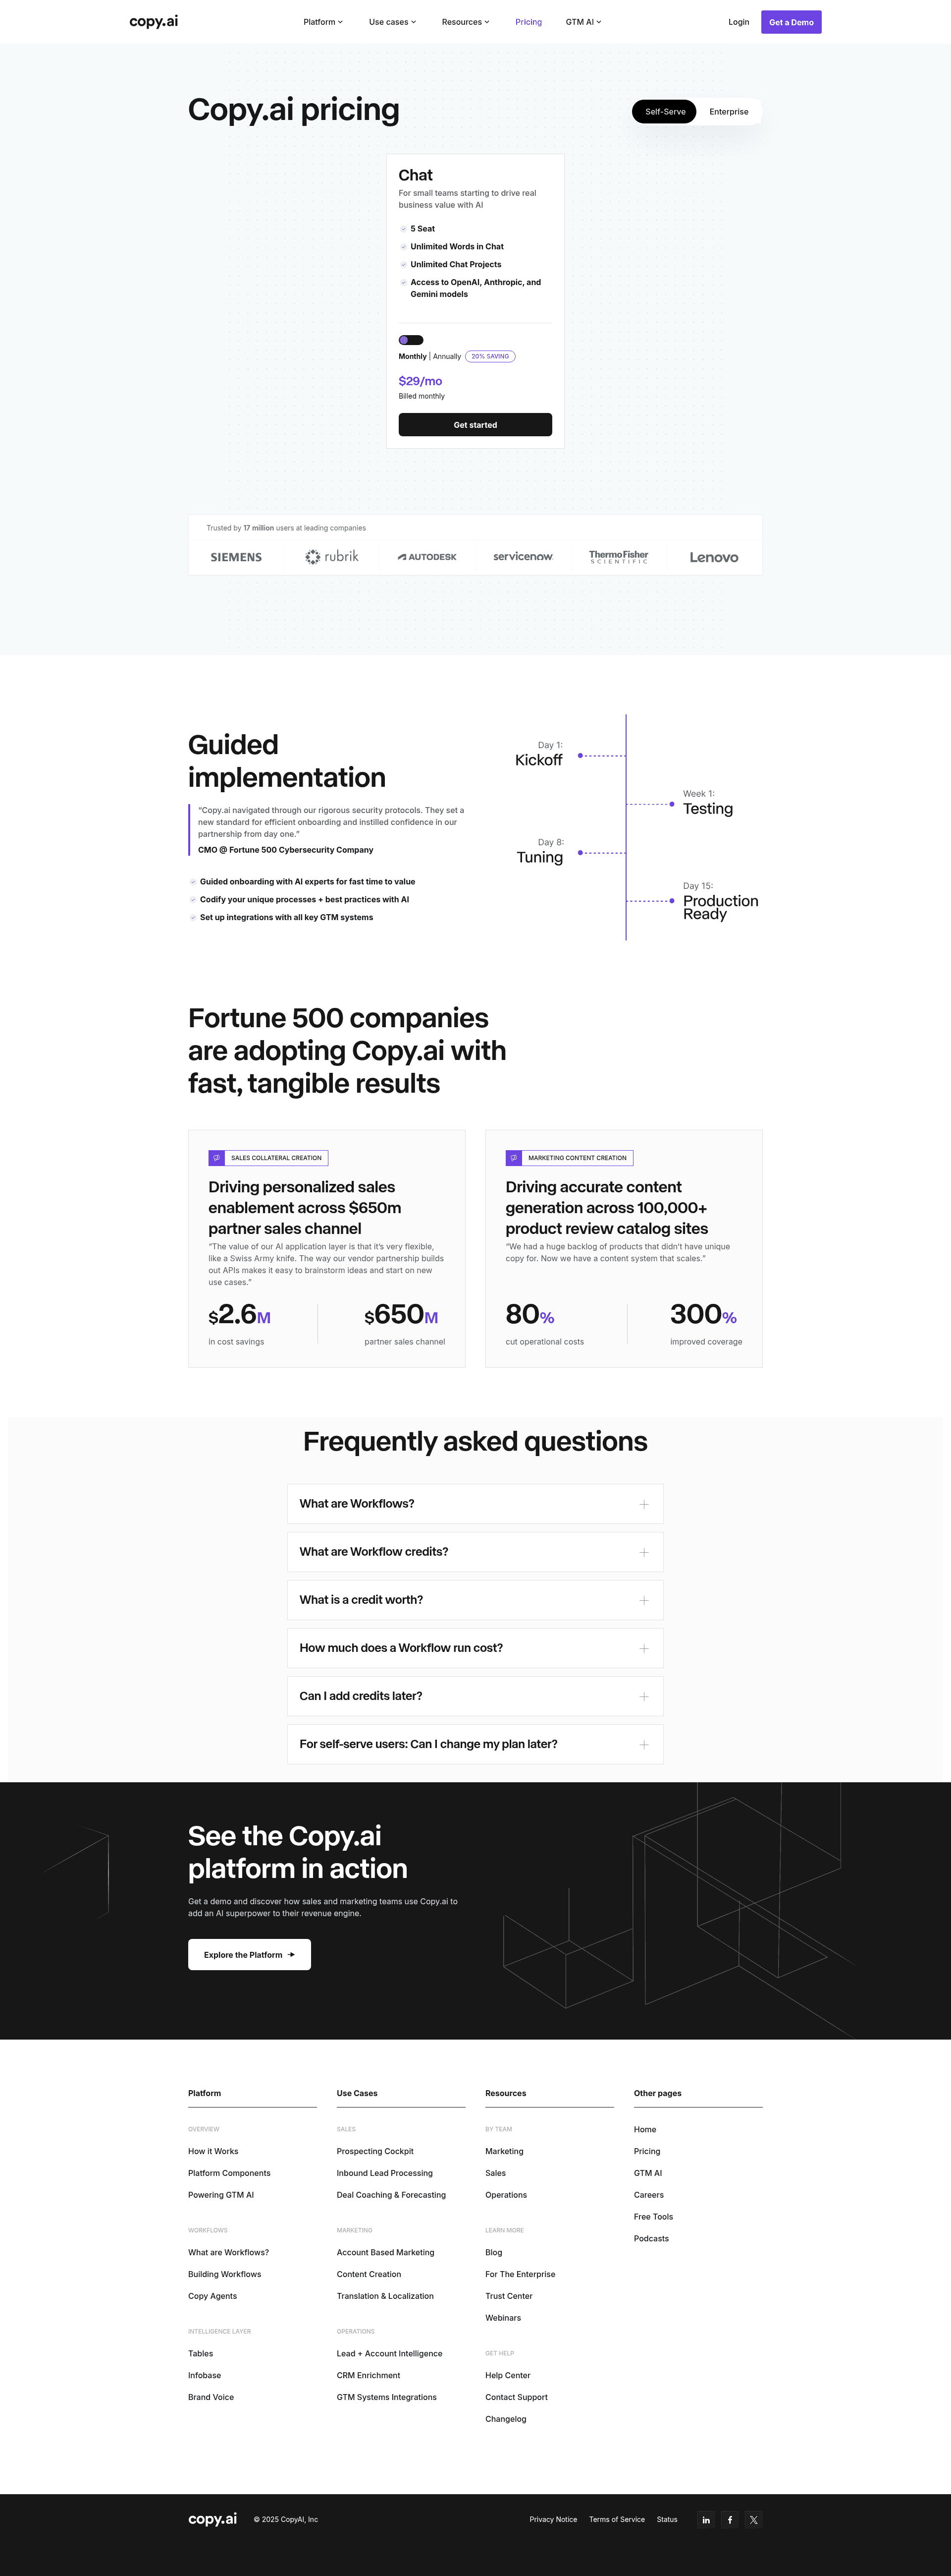Viewport: 951px width, 2576px height.
Task: Expand the 'Can I add credits later?' question
Action: (x=475, y=1695)
